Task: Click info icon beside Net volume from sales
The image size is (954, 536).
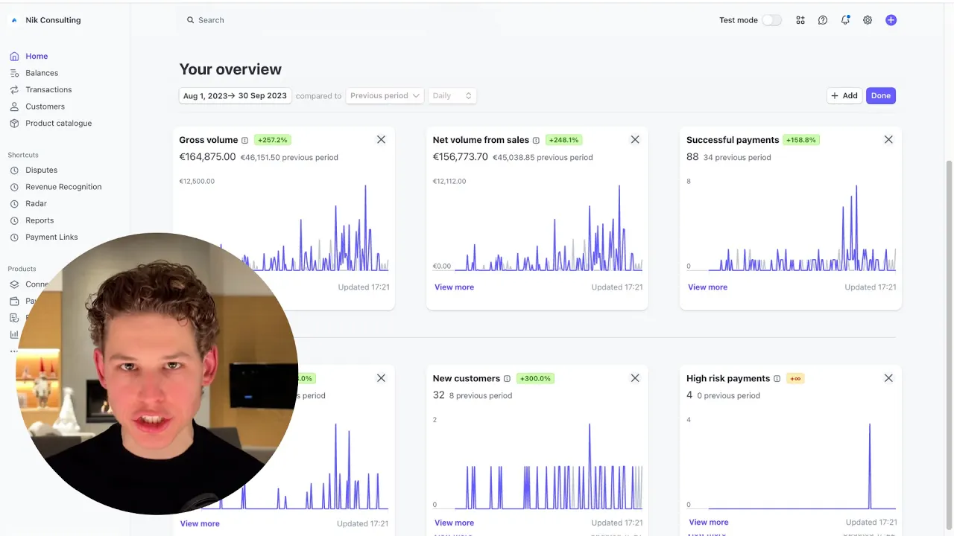Action: coord(536,140)
